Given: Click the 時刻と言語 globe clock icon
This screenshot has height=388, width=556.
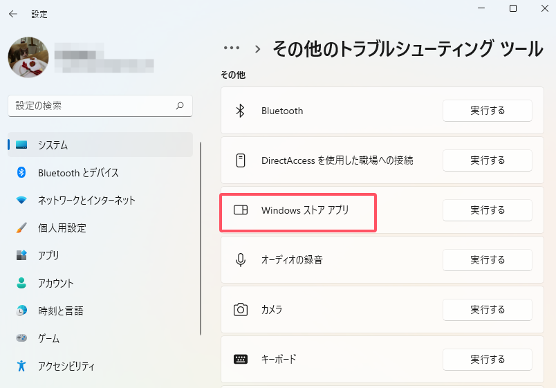Looking at the screenshot, I should pyautogui.click(x=21, y=311).
